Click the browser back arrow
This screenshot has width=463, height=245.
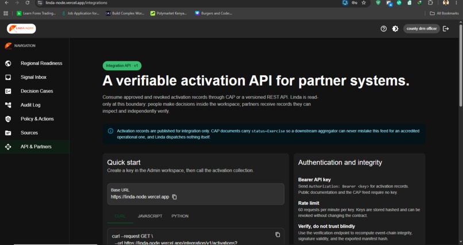click(6, 3)
